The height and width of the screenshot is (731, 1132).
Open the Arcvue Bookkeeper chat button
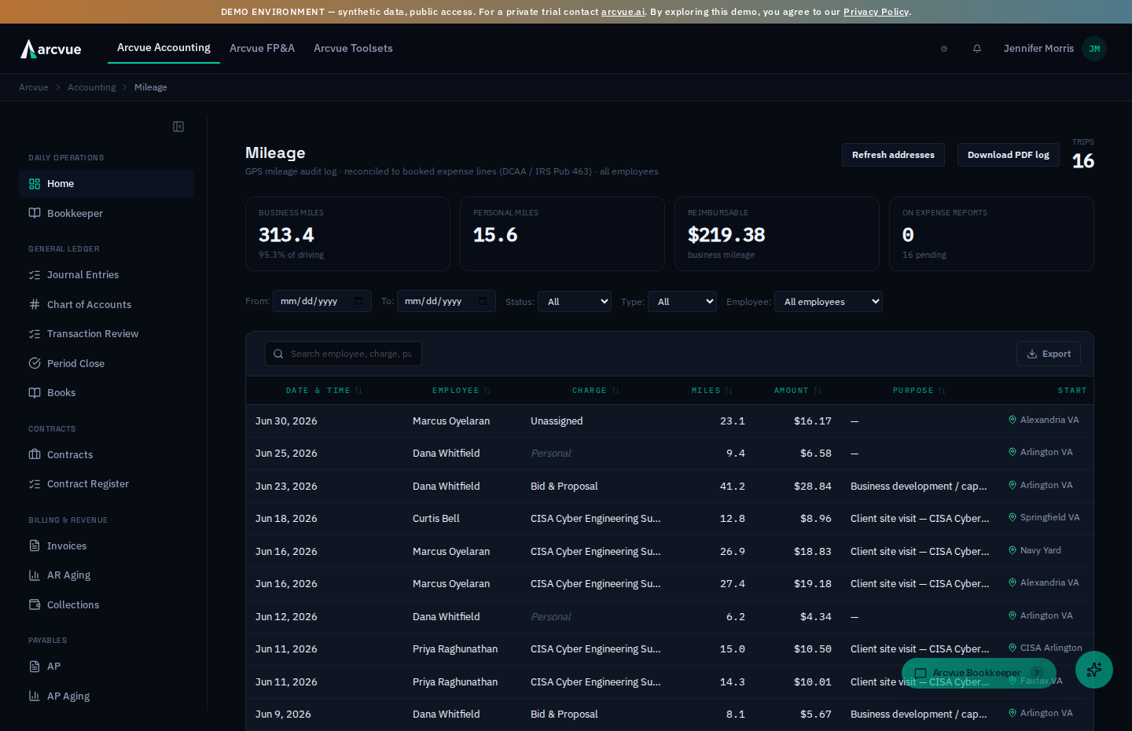(979, 673)
